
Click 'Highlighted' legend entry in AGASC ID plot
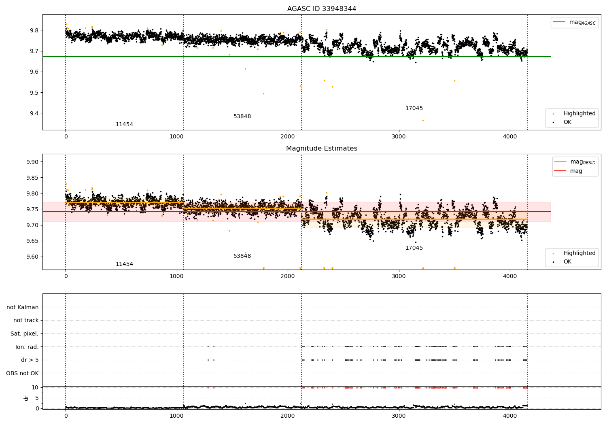[579, 113]
